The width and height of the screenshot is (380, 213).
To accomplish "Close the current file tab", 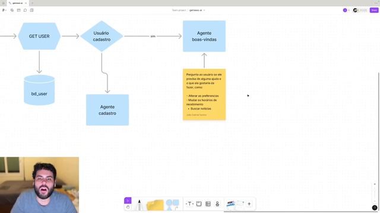I will tap(26, 3).
